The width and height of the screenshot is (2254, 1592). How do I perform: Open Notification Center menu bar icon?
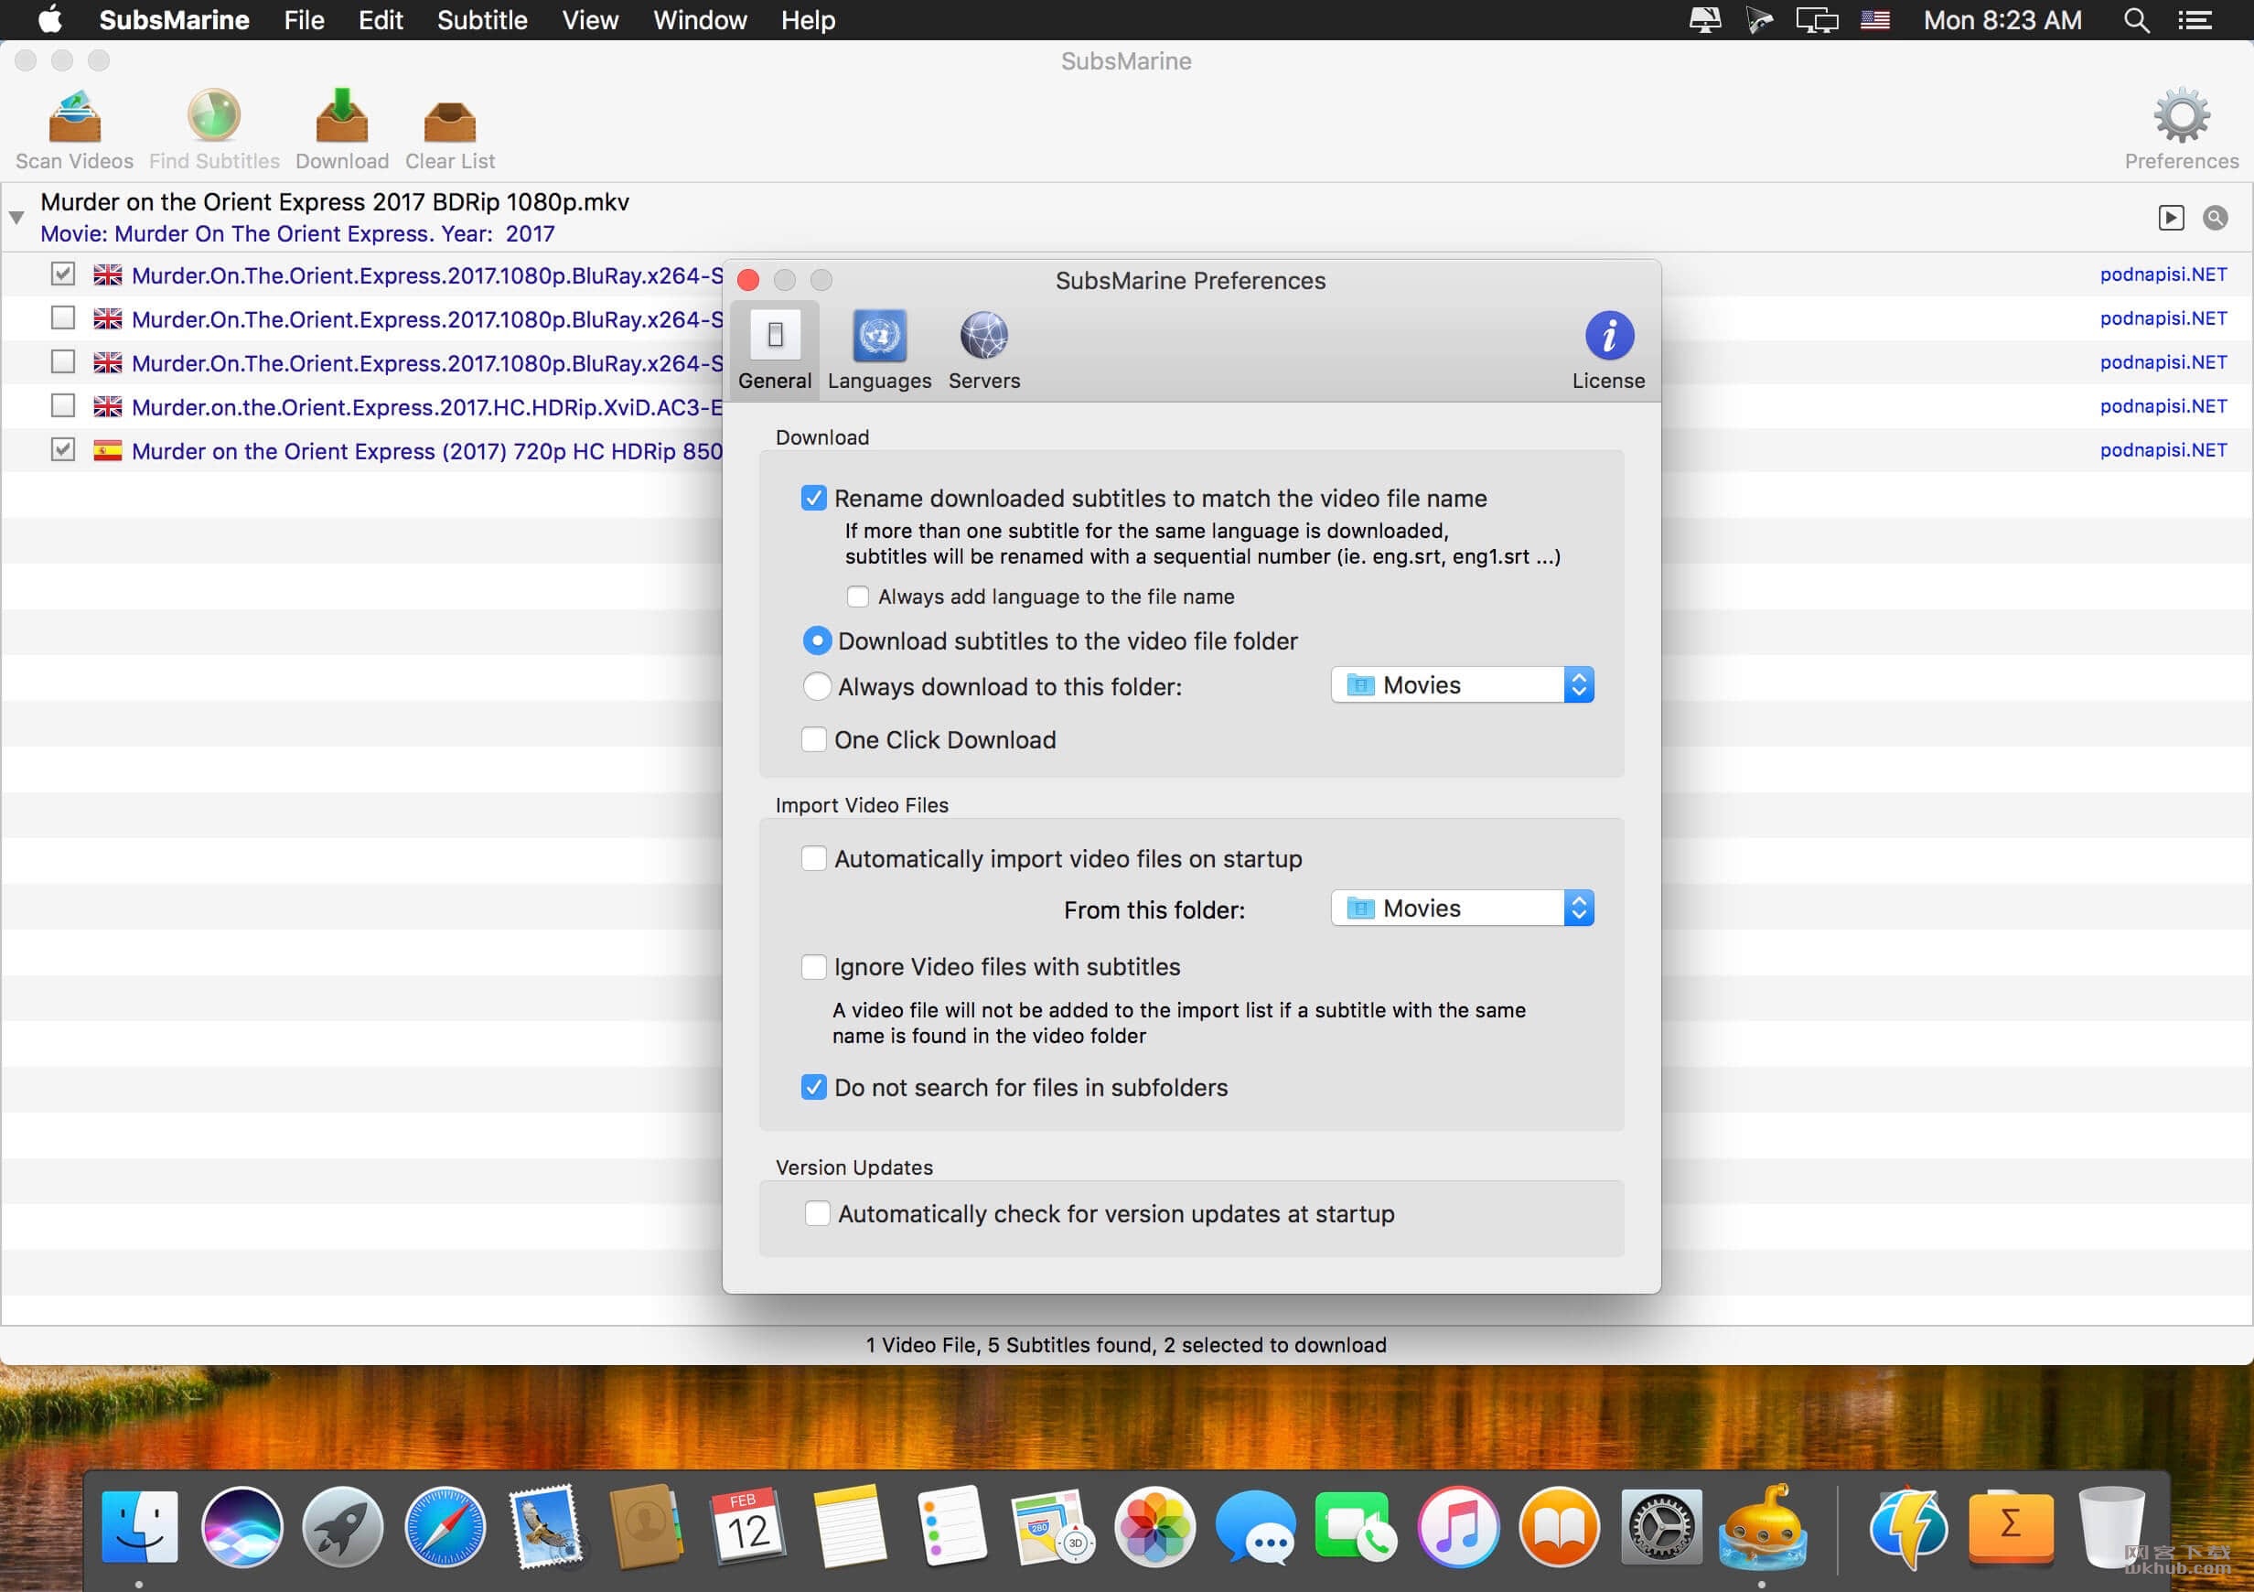coord(2195,19)
